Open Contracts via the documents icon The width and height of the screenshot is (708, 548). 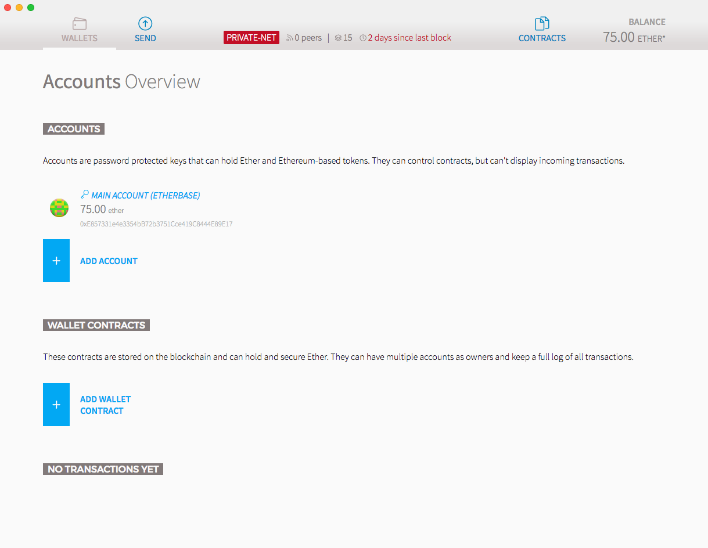click(542, 24)
